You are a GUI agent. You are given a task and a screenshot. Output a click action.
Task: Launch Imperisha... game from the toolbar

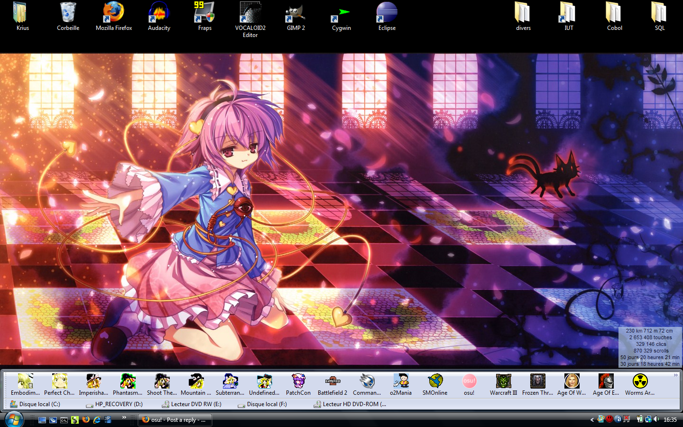pyautogui.click(x=93, y=385)
